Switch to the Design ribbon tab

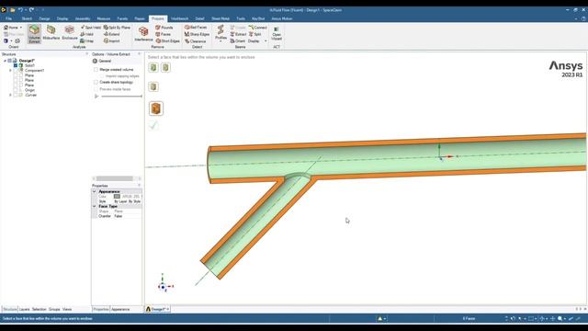tap(44, 18)
